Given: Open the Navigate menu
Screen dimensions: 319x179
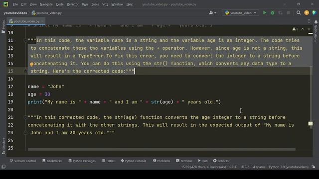Looking at the screenshot, I should click(x=46, y=4).
